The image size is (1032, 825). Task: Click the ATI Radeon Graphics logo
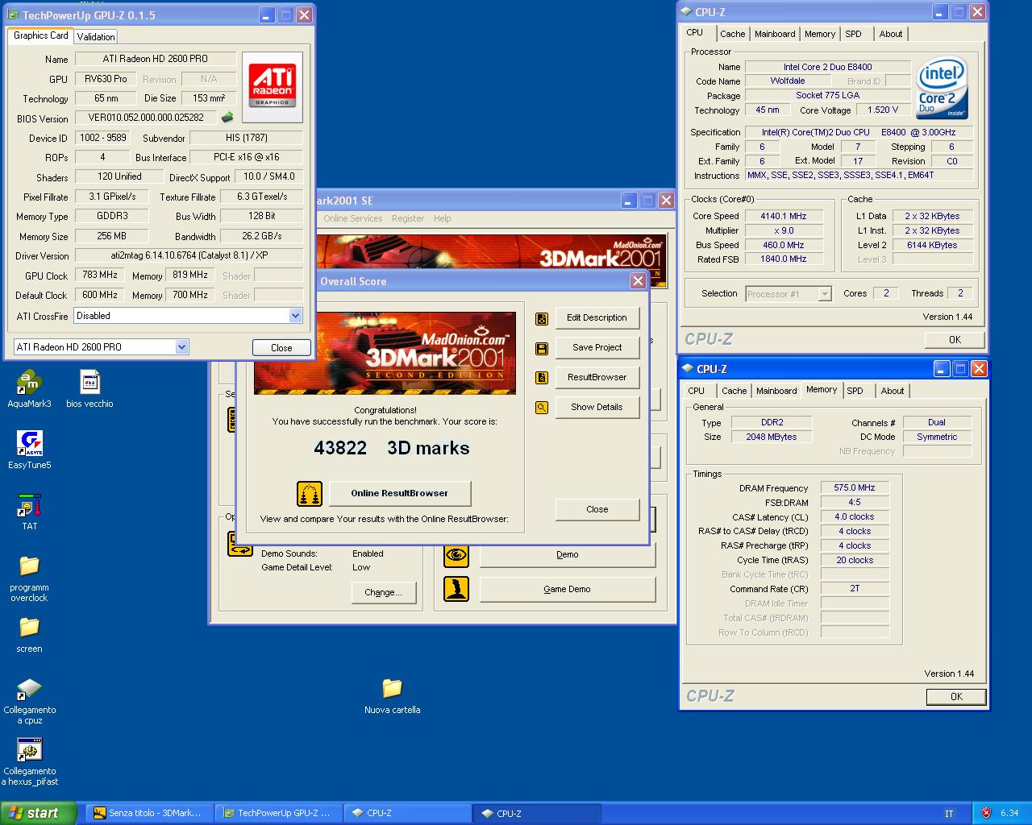[273, 87]
